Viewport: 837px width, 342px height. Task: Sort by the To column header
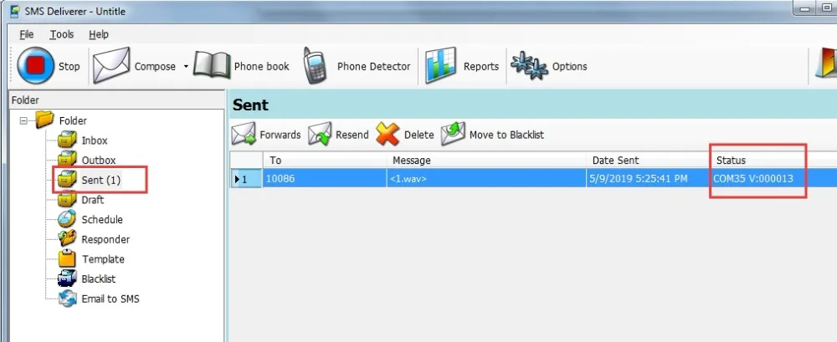[x=325, y=160]
